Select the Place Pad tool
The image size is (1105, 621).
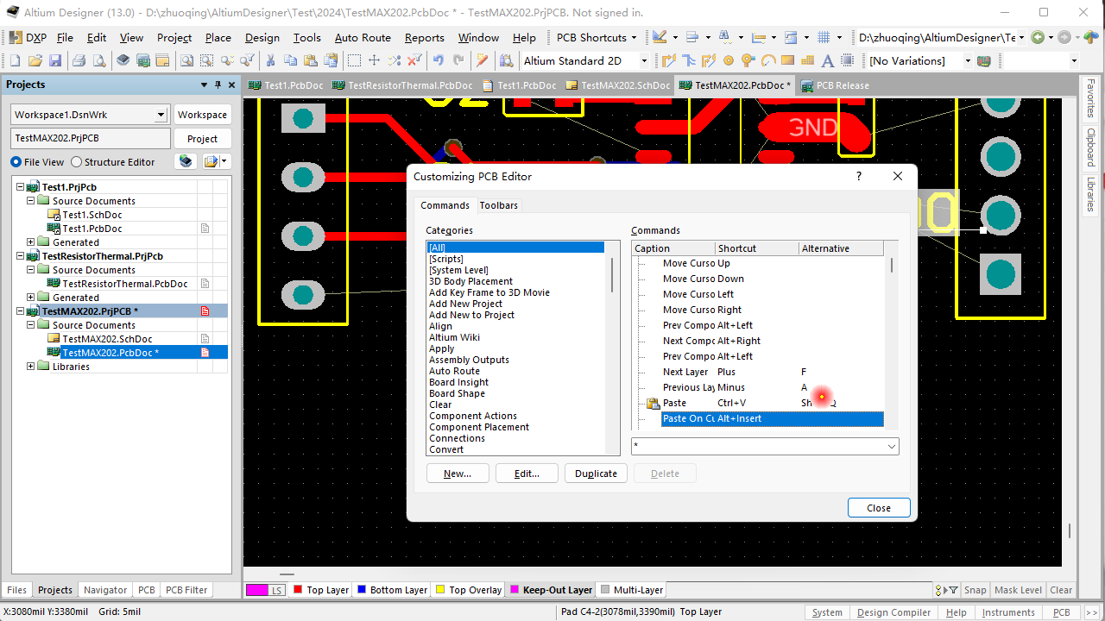point(729,60)
